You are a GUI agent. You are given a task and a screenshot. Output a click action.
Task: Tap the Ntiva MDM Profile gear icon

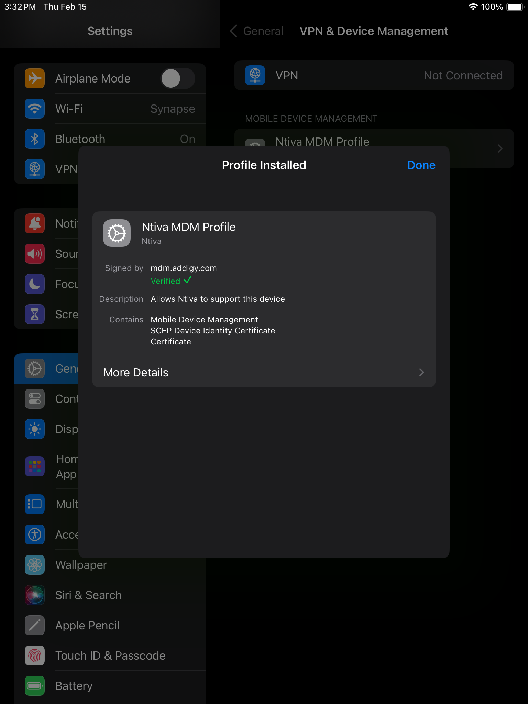point(117,233)
